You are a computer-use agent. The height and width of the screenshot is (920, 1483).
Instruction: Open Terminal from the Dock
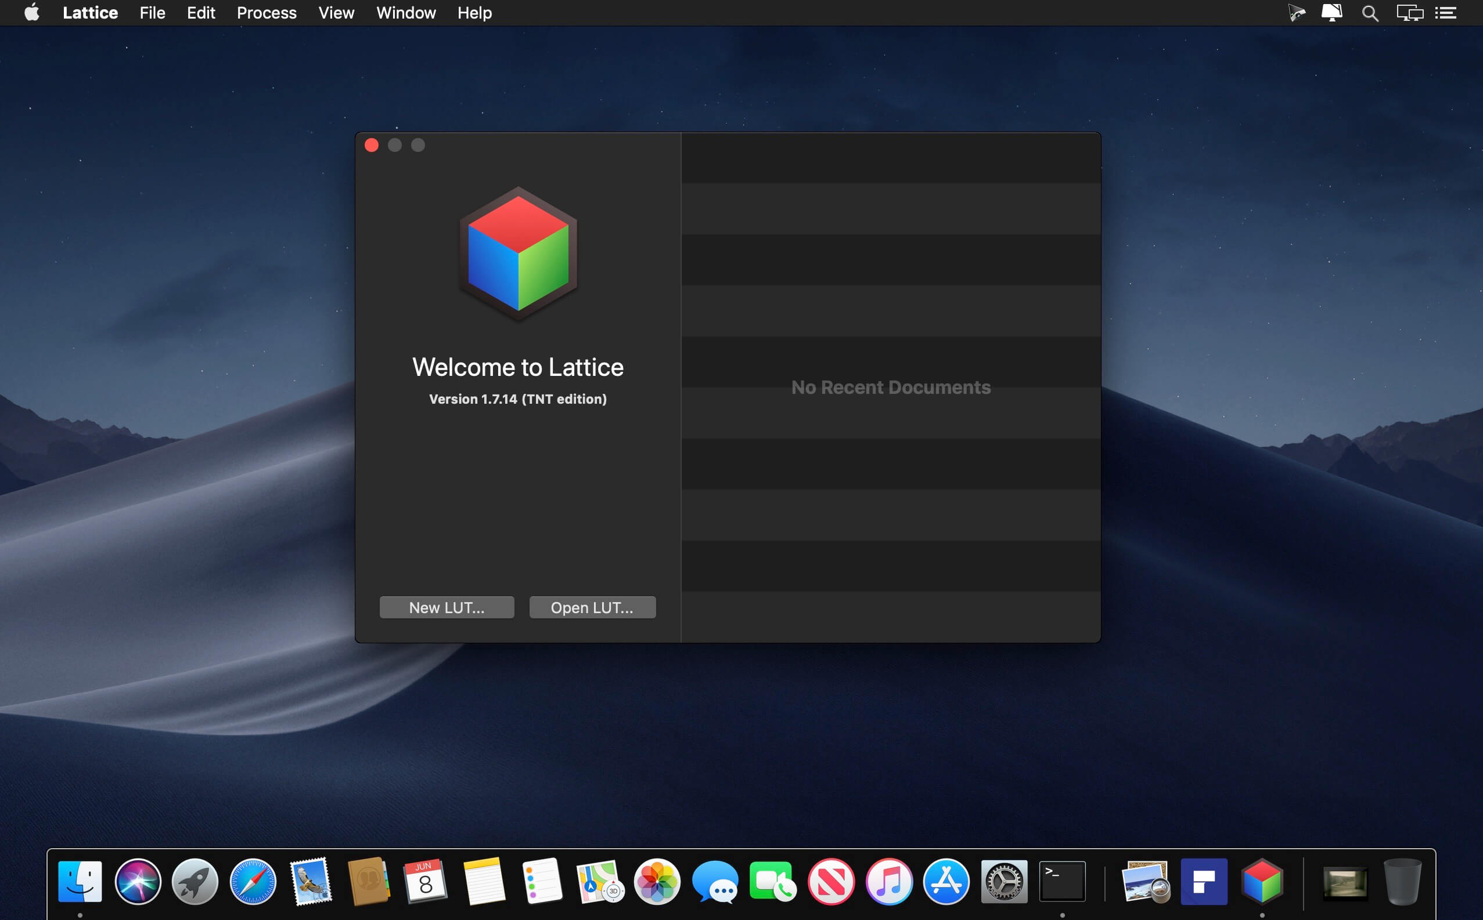pyautogui.click(x=1062, y=882)
